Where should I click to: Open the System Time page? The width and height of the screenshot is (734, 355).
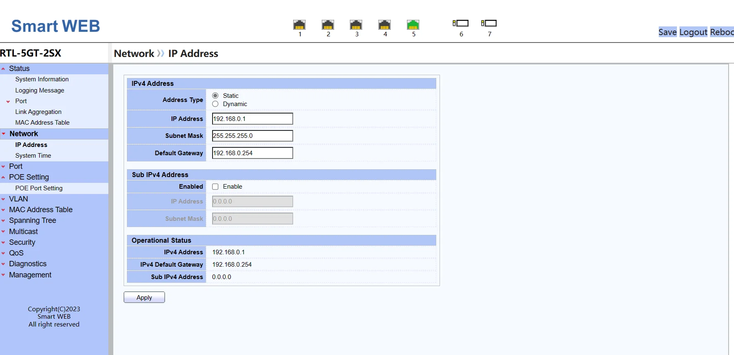click(33, 156)
